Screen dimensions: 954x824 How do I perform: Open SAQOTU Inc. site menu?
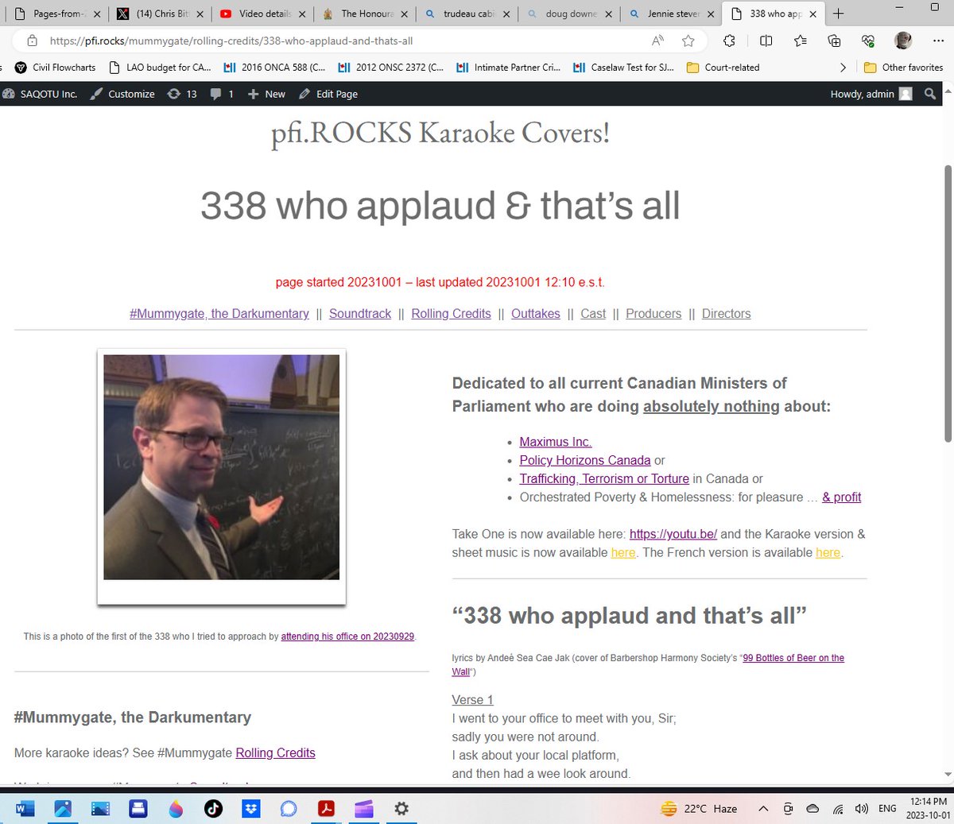(x=40, y=94)
